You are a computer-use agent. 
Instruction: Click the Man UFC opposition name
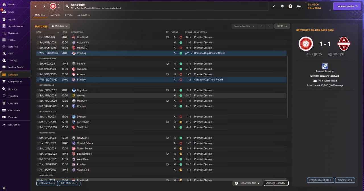pyautogui.click(x=82, y=48)
